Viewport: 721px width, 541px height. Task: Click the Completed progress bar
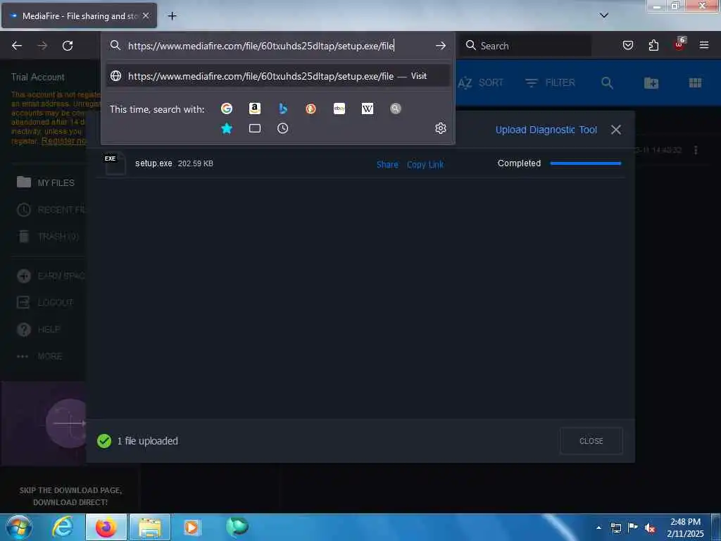coord(585,163)
